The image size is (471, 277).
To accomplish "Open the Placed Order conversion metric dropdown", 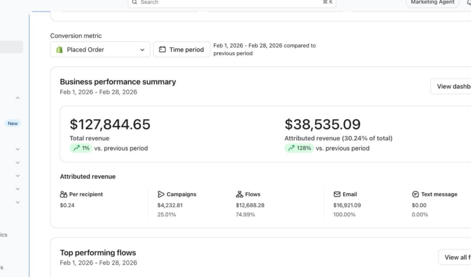I will [x=100, y=50].
